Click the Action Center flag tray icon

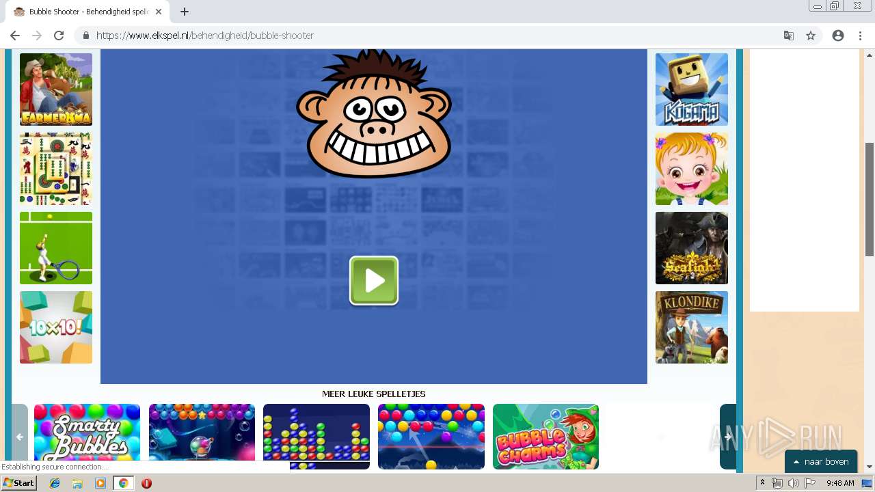click(809, 483)
